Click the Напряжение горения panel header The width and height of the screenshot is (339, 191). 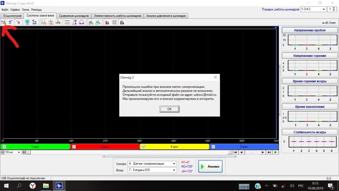click(x=310, y=56)
